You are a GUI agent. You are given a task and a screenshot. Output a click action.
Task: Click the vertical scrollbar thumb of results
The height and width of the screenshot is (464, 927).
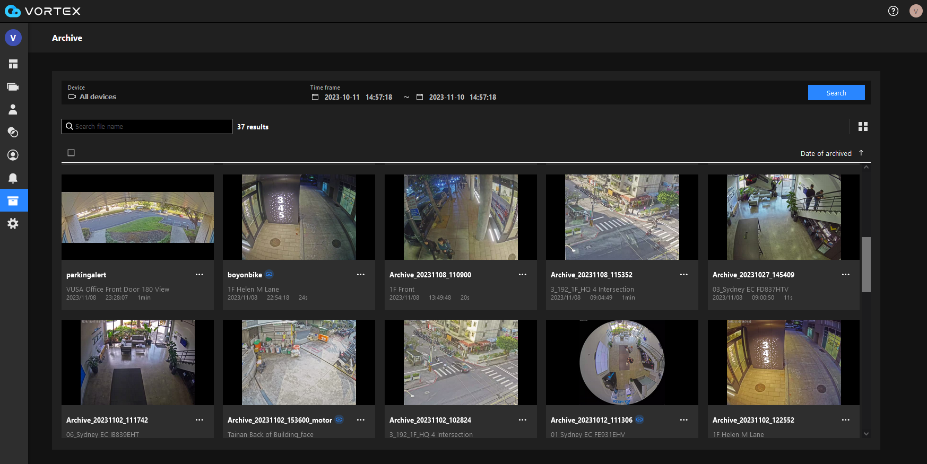866,264
